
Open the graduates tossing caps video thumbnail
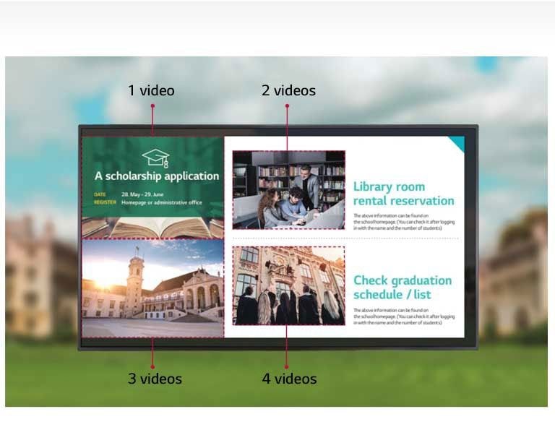(x=289, y=285)
